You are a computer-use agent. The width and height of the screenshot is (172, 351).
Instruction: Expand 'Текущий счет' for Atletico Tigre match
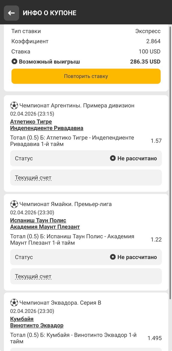point(33,178)
